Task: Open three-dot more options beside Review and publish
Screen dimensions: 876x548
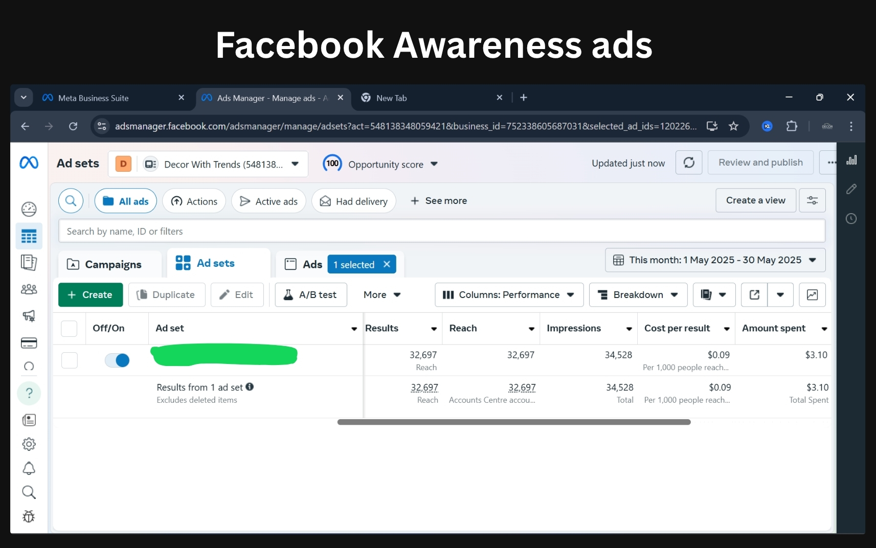Action: coord(830,163)
